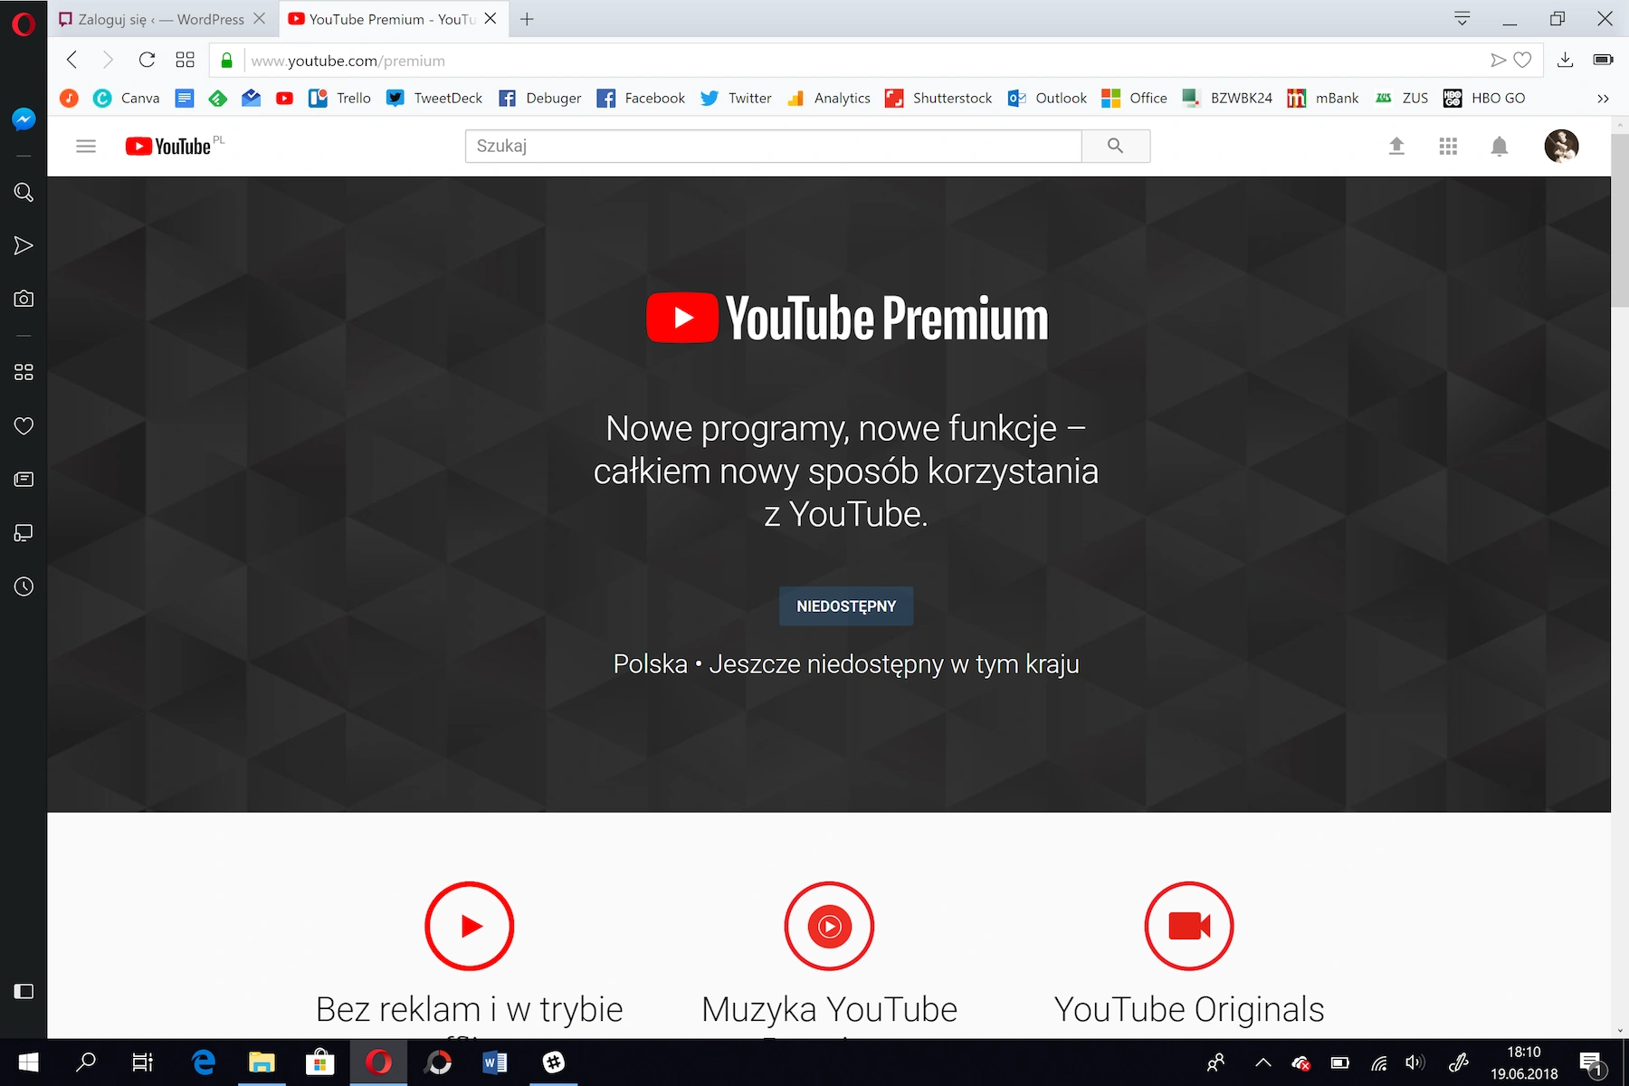
Task: Open the Debuger bookmark
Action: point(540,98)
